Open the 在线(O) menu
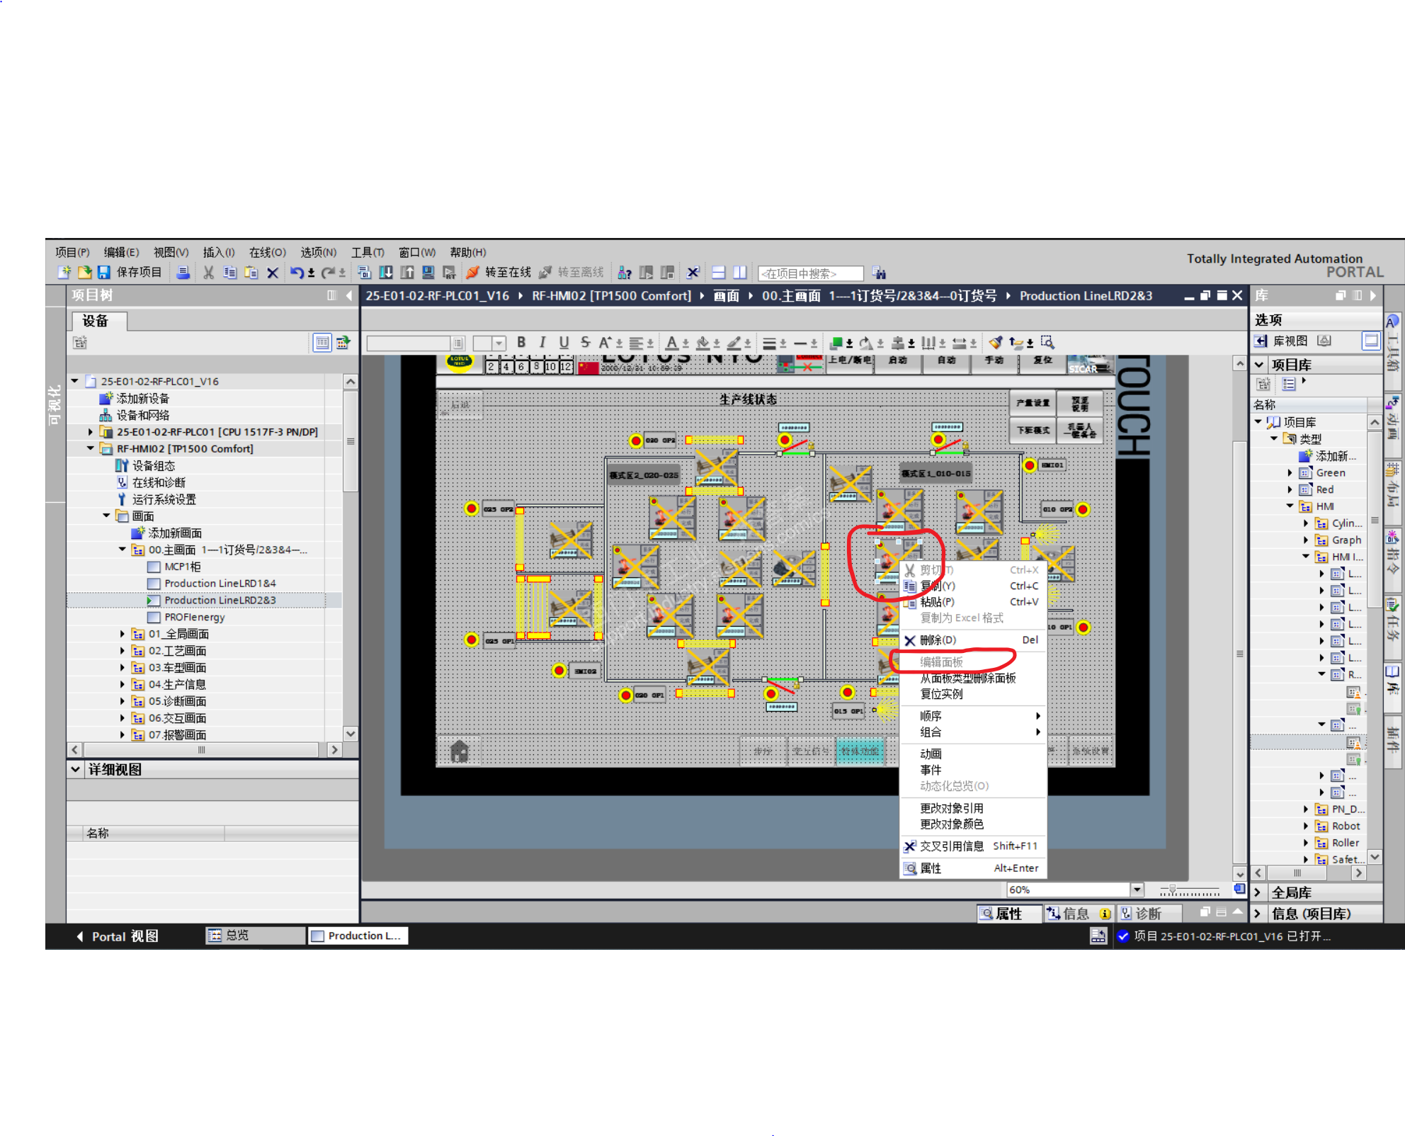The image size is (1405, 1136). pyautogui.click(x=267, y=252)
